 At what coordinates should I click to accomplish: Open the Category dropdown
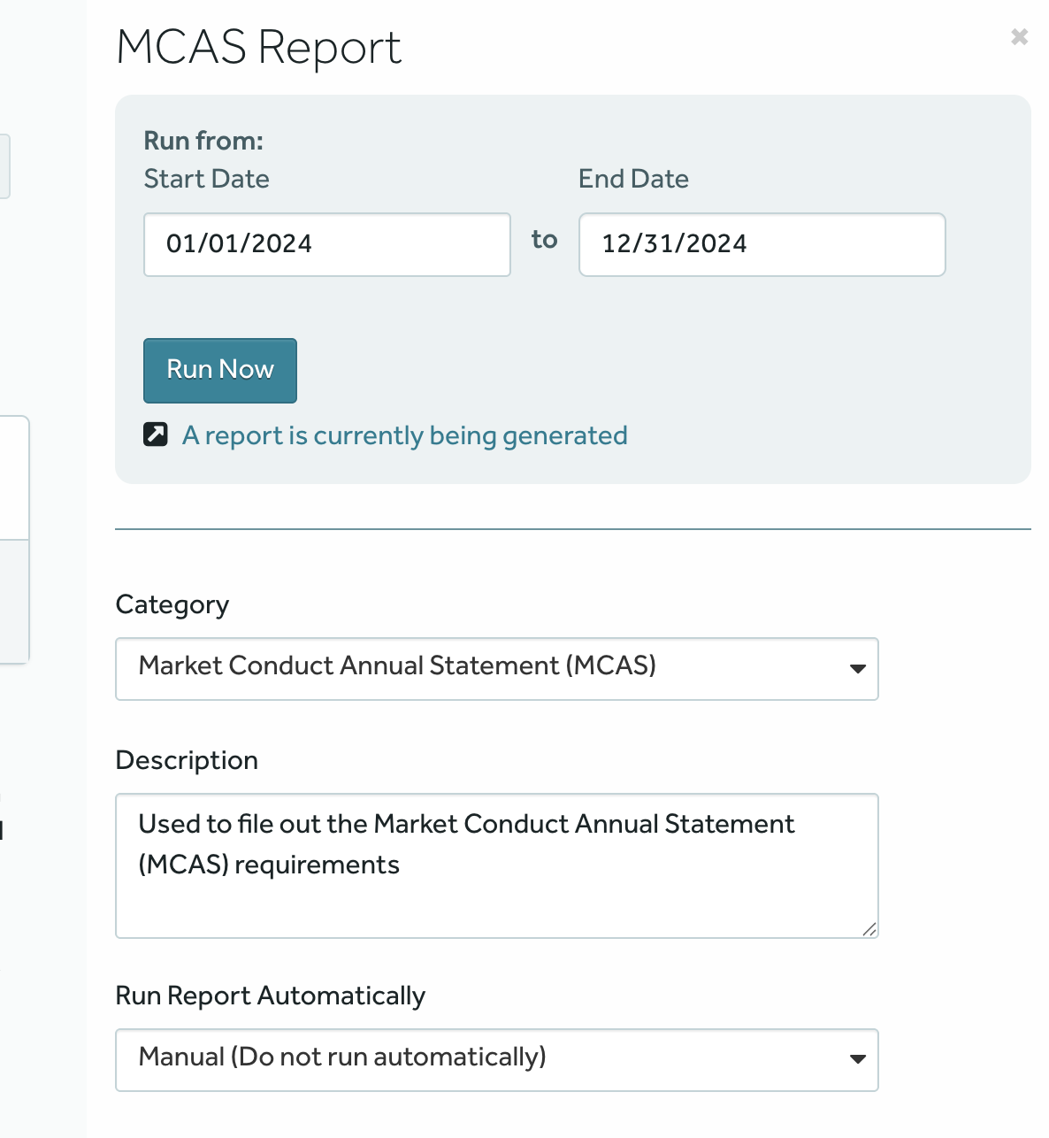click(495, 669)
